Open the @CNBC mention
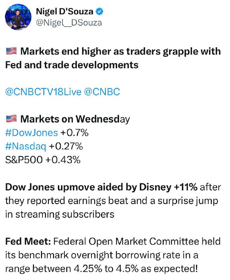The image size is (230, 280). [102, 92]
